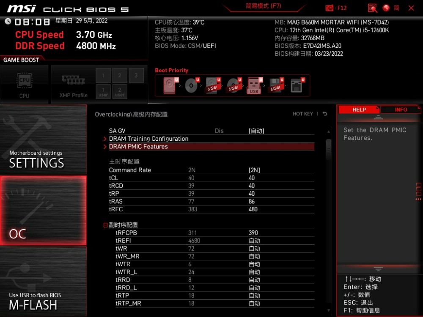This screenshot has width=423, height=317.
Task: Click the scroll up arrow of settings list
Action: point(328,131)
